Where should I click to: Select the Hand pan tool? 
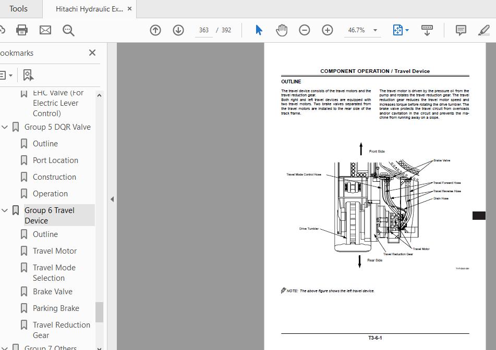point(282,30)
